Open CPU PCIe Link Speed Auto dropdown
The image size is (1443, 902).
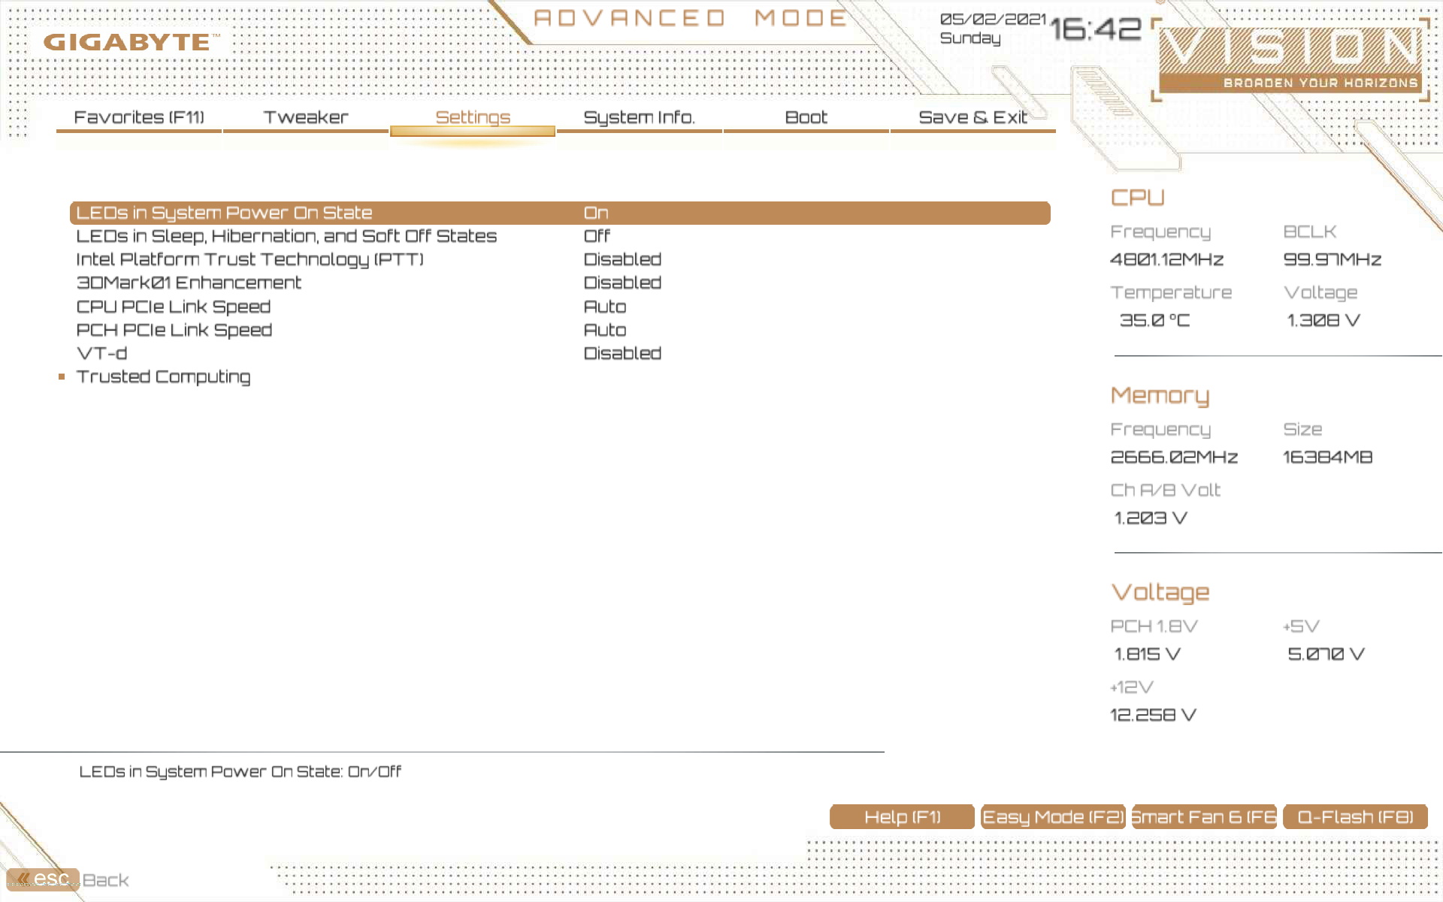tap(604, 307)
